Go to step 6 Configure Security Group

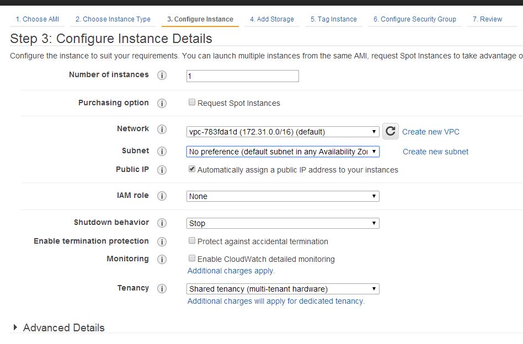415,19
